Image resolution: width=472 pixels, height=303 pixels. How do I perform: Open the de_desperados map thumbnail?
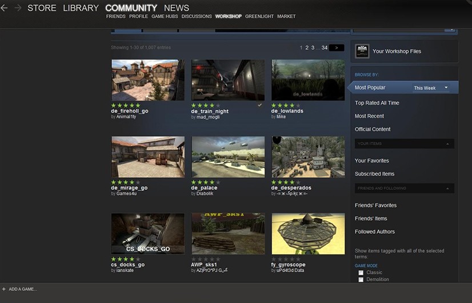click(308, 157)
